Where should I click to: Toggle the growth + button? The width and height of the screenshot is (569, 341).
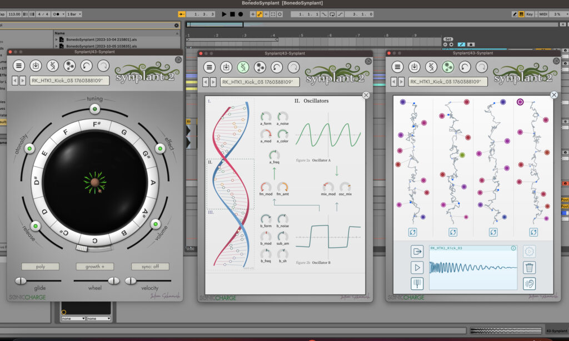pyautogui.click(x=95, y=267)
